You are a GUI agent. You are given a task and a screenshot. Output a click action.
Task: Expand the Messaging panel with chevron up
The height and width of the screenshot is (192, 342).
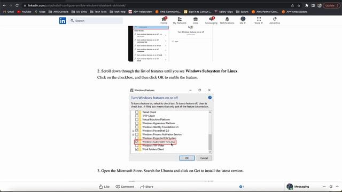click(337, 187)
